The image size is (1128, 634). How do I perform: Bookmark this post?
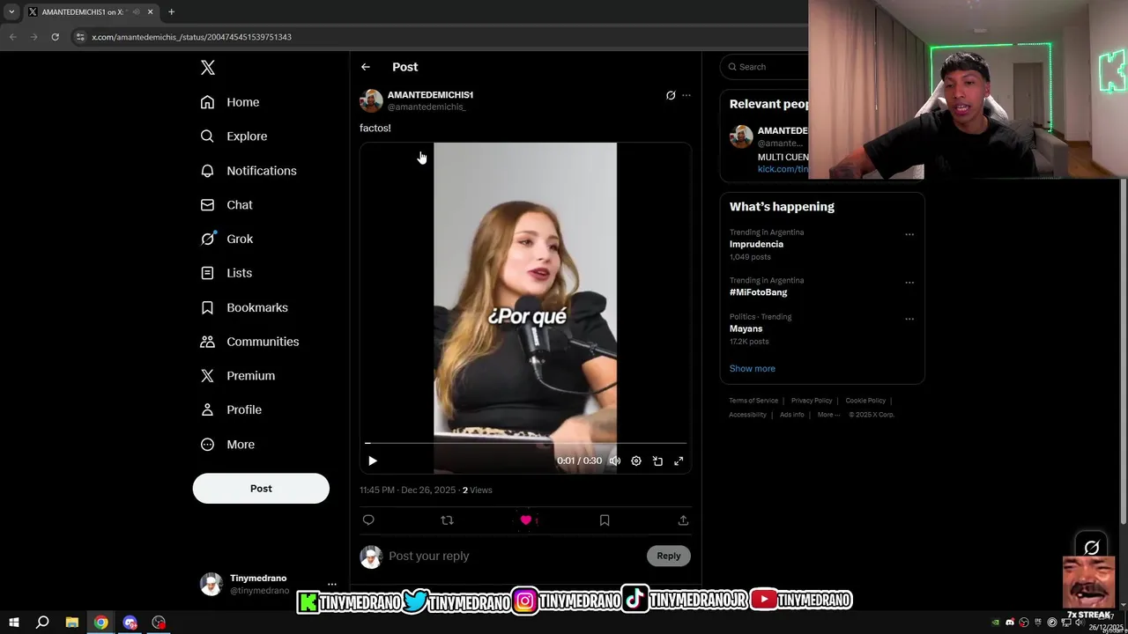coord(605,520)
